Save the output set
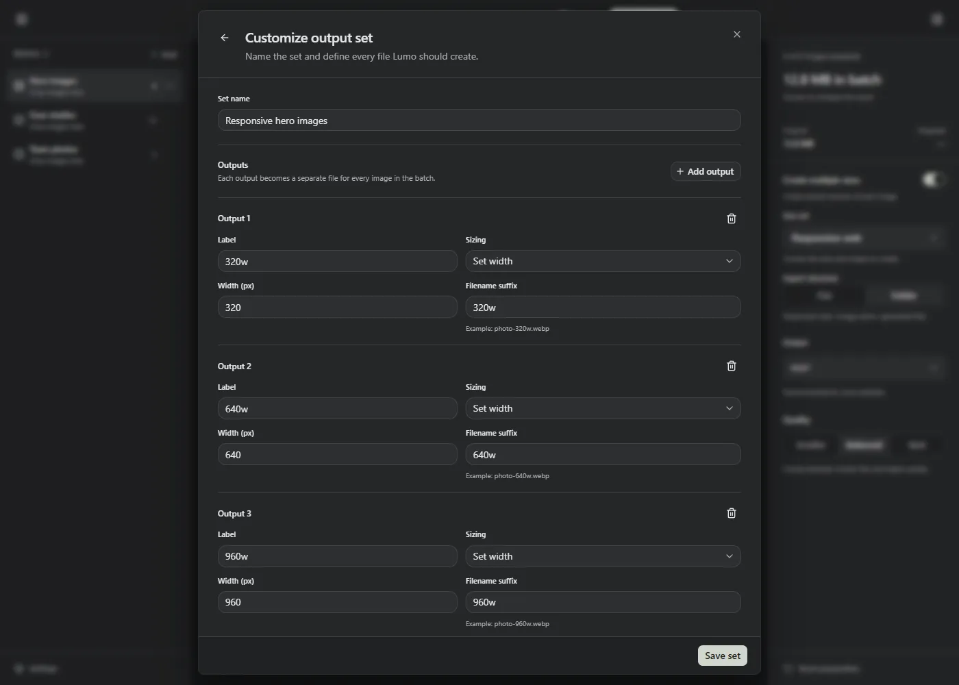Screen dimensions: 959x685 (723, 656)
